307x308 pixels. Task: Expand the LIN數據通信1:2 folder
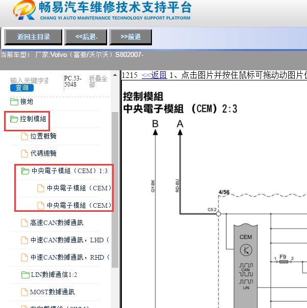point(54,274)
